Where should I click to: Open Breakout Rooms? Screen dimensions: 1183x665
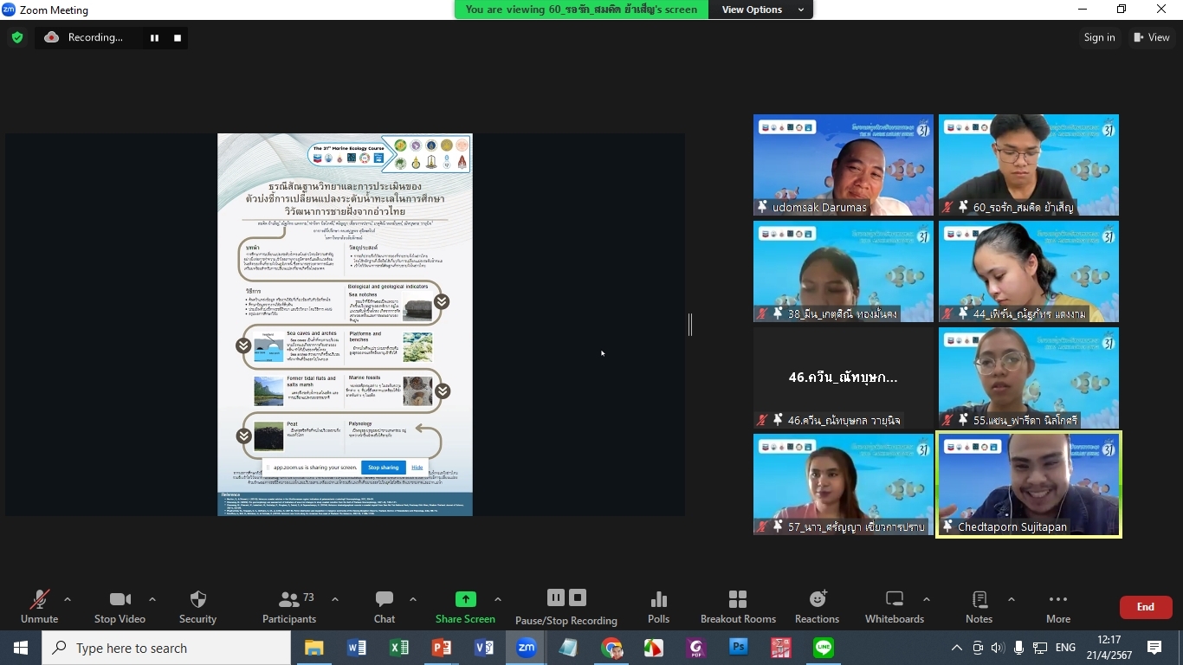coord(738,606)
